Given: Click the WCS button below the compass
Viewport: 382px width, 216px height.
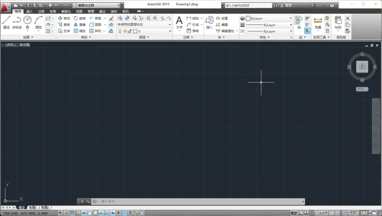Looking at the screenshot, I should 362,89.
